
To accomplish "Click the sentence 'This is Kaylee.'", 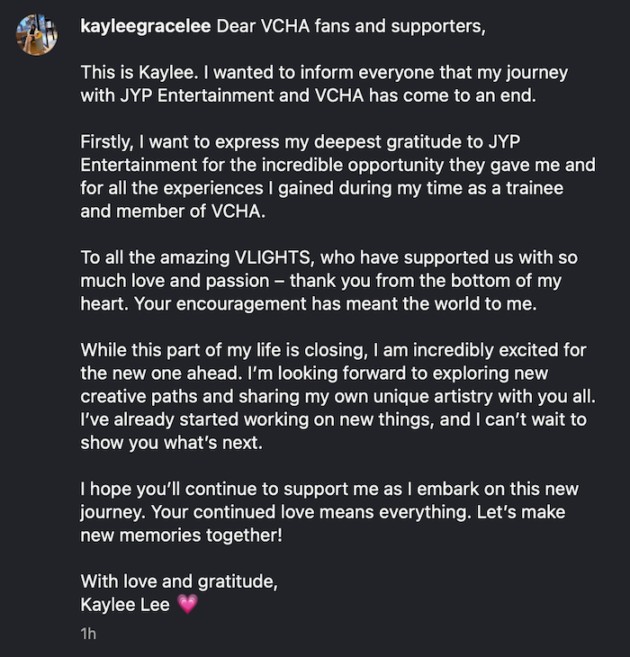I will pos(139,73).
